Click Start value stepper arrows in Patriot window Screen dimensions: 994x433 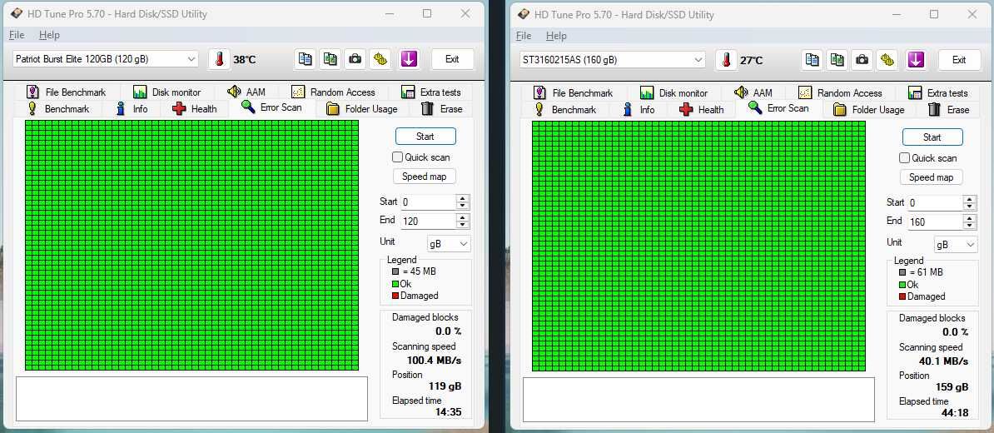coord(463,202)
